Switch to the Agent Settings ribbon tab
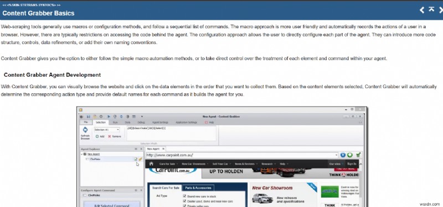The image size is (443, 207). [x=160, y=123]
